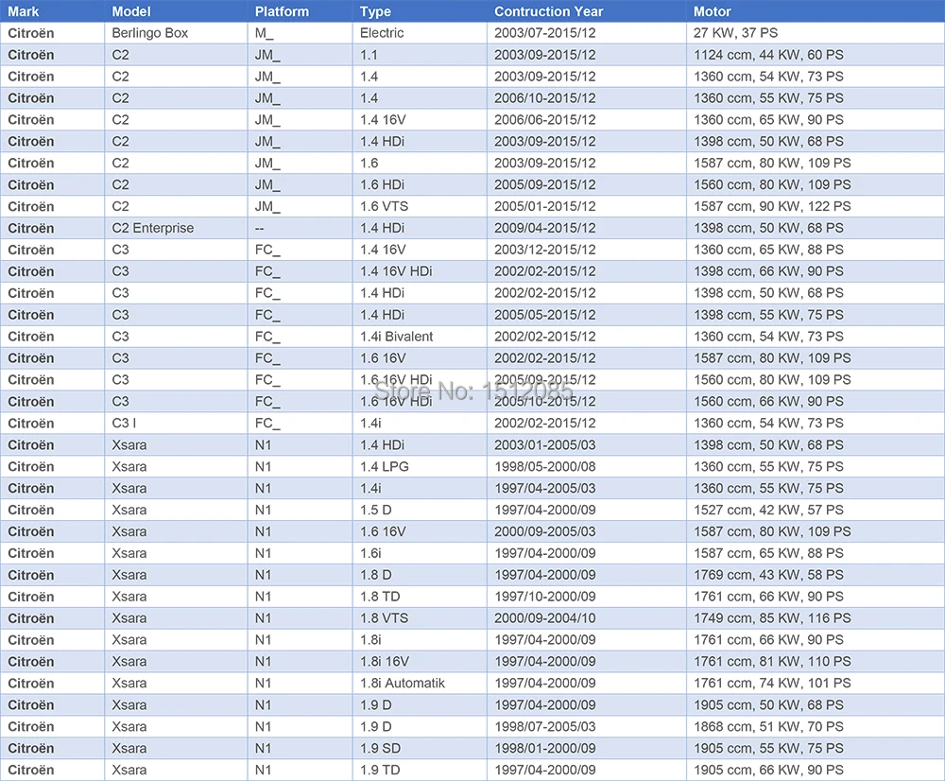
Task: Select the 'Type' column header
Action: pyautogui.click(x=420, y=11)
